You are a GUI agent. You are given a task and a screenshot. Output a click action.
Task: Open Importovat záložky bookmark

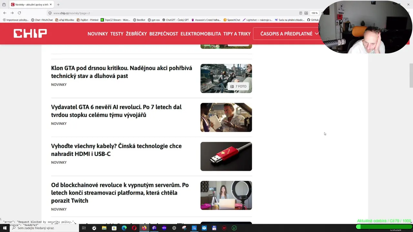coord(15,20)
